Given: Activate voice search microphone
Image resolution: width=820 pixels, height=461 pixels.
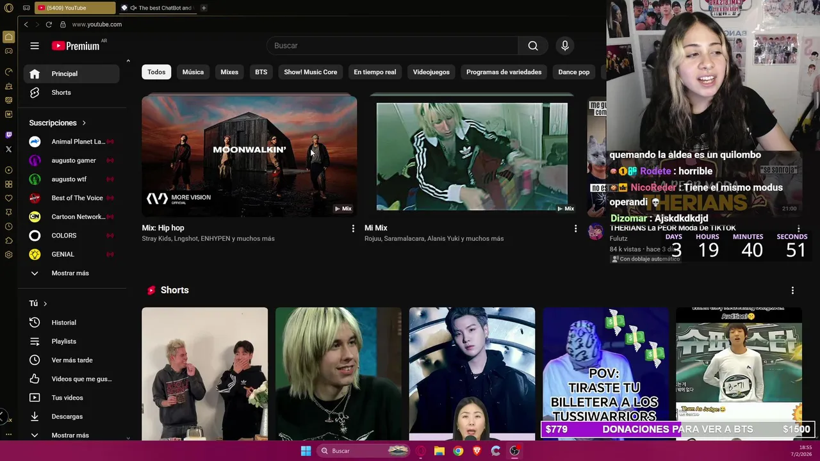Looking at the screenshot, I should point(564,45).
